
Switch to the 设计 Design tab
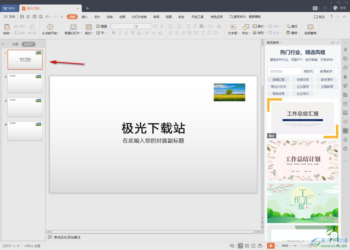(x=97, y=17)
